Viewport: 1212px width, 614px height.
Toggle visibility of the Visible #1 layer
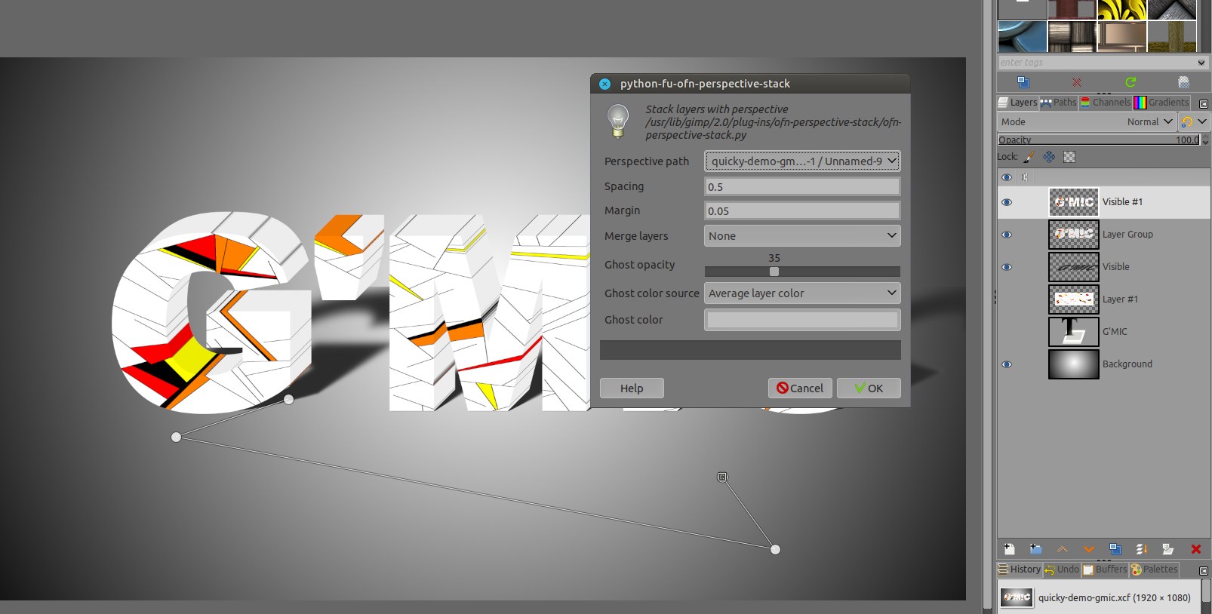tap(1007, 202)
